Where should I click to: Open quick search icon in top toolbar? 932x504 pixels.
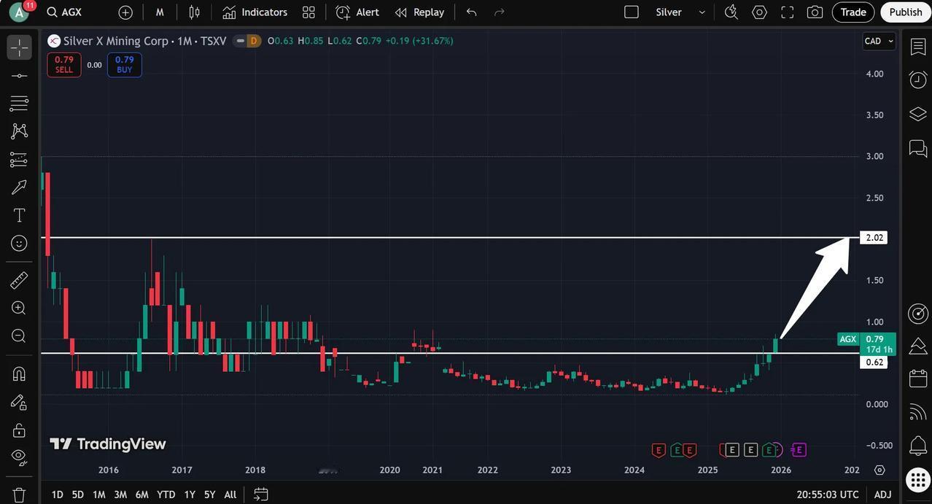[x=731, y=12]
